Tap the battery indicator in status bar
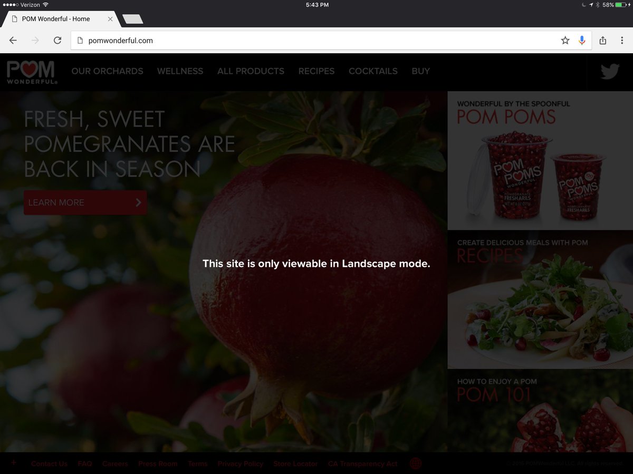This screenshot has height=474, width=633. click(x=621, y=5)
